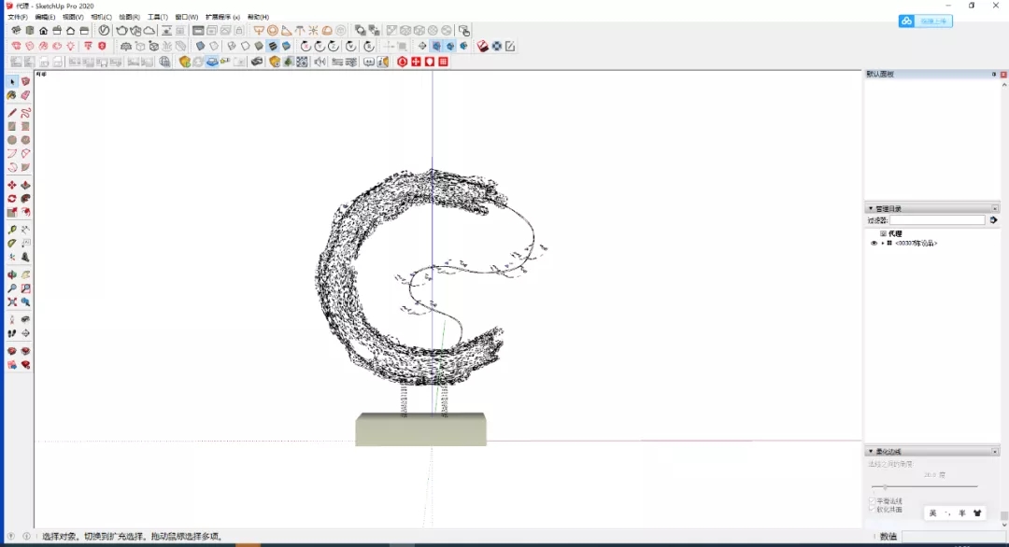1009x547 pixels.
Task: Toggle the 平滑法线 smooth normals checkbox
Action: (x=872, y=501)
